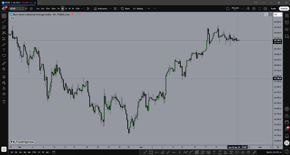Open the chart patterns tools in left sidebar
290x155 pixels.
click(x=4, y=33)
